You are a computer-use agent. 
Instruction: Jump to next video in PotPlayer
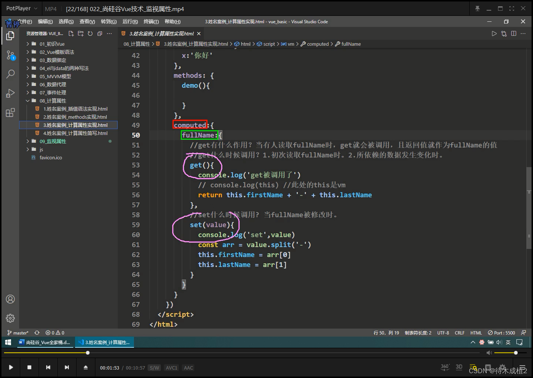(x=67, y=367)
